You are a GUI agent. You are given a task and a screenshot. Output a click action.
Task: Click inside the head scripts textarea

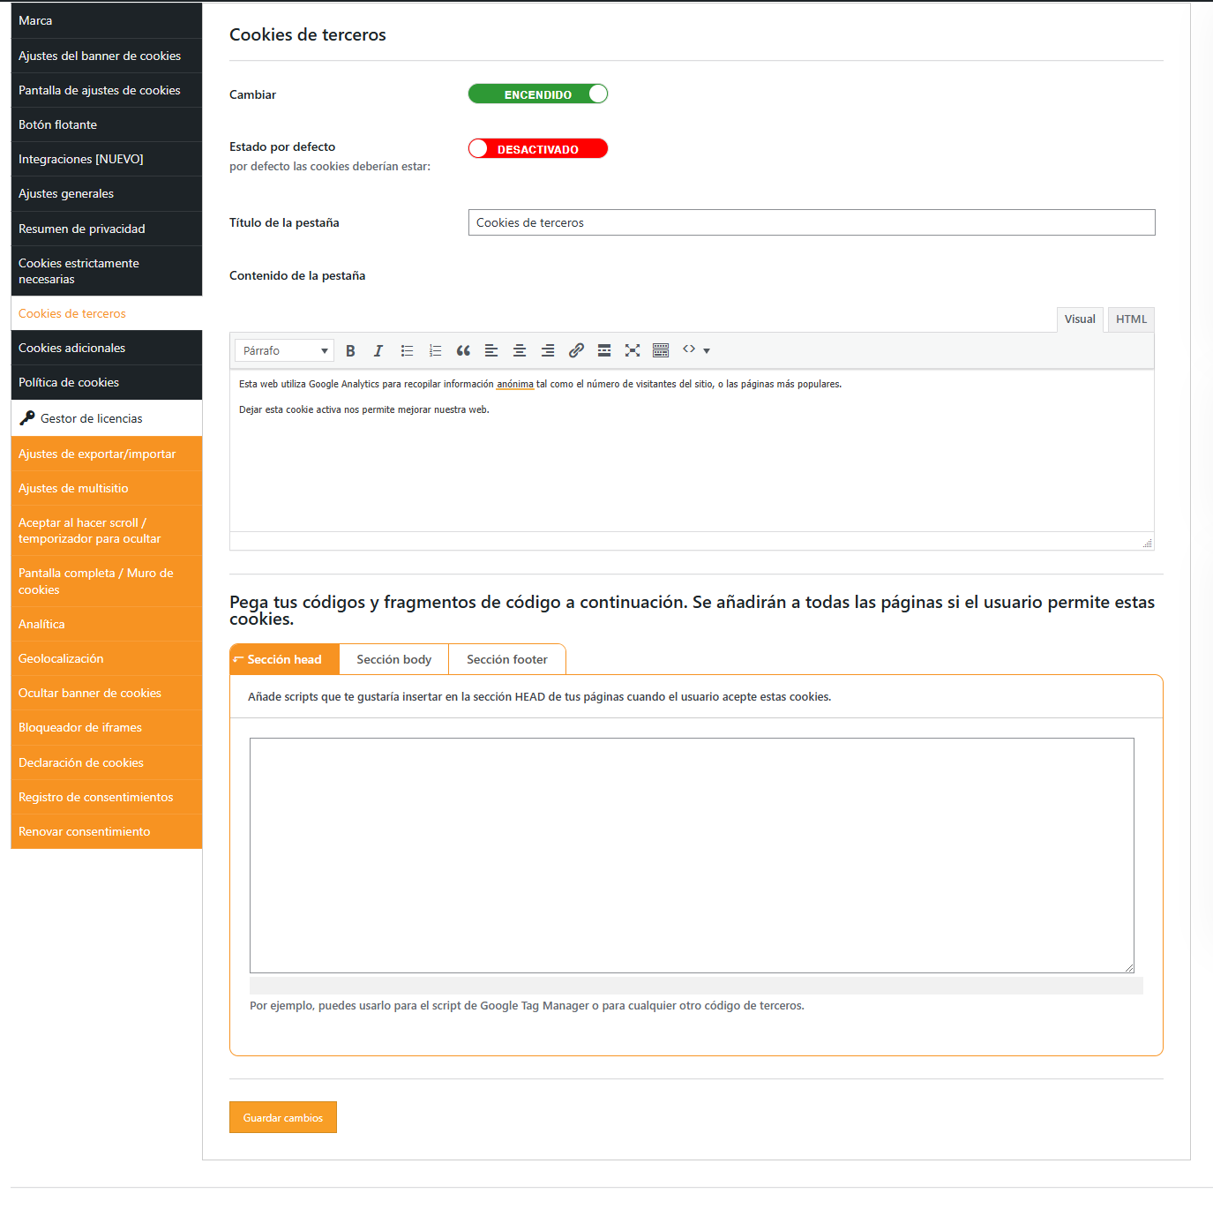(x=692, y=855)
